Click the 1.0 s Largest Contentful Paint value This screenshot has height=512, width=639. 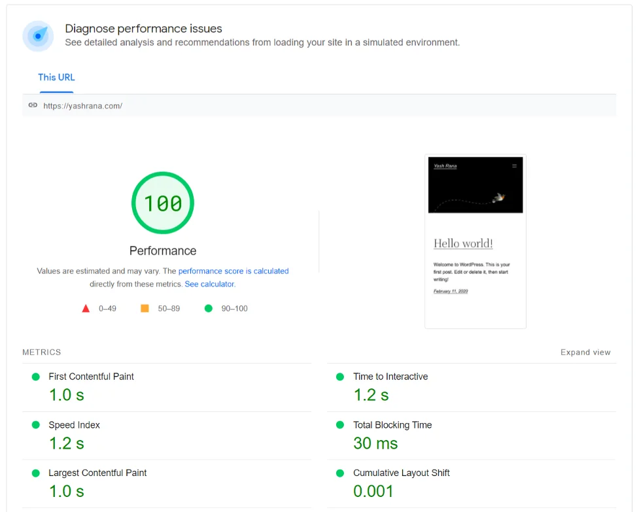67,491
